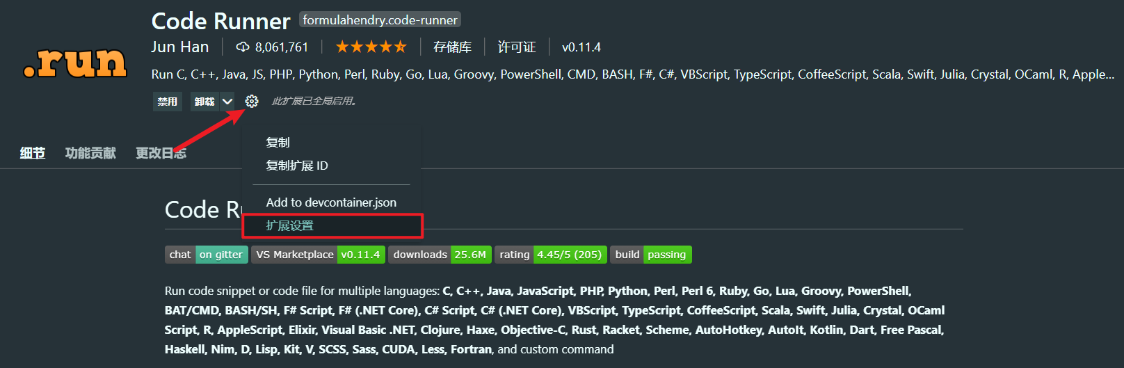Click the rating 4.45/5 badge
1124x368 pixels.
(x=551, y=255)
